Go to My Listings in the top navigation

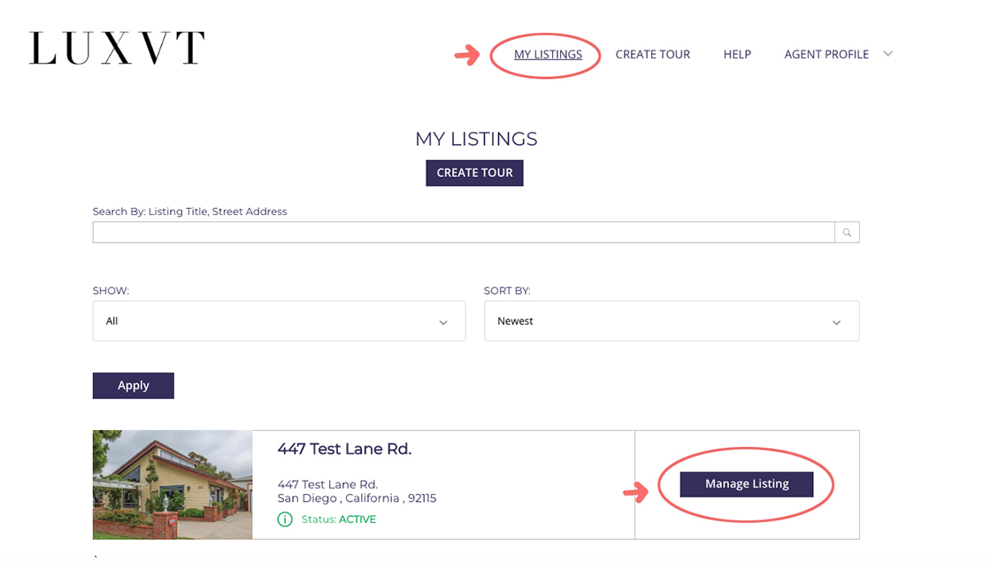[x=548, y=54]
